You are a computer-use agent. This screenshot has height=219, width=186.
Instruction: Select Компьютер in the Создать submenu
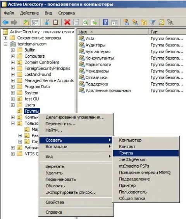146,140
